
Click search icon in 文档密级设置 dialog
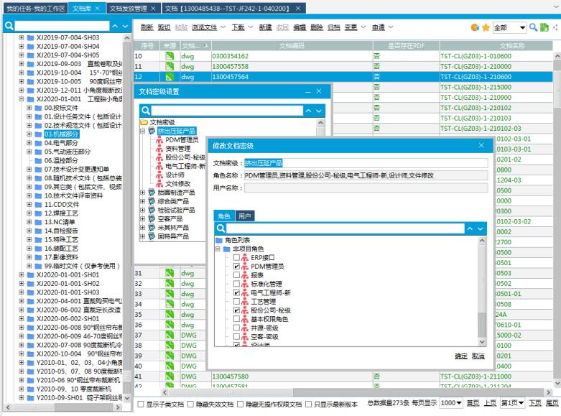(146, 111)
